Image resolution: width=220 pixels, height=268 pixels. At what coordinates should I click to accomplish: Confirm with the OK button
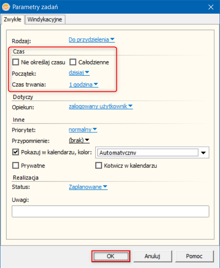111,256
